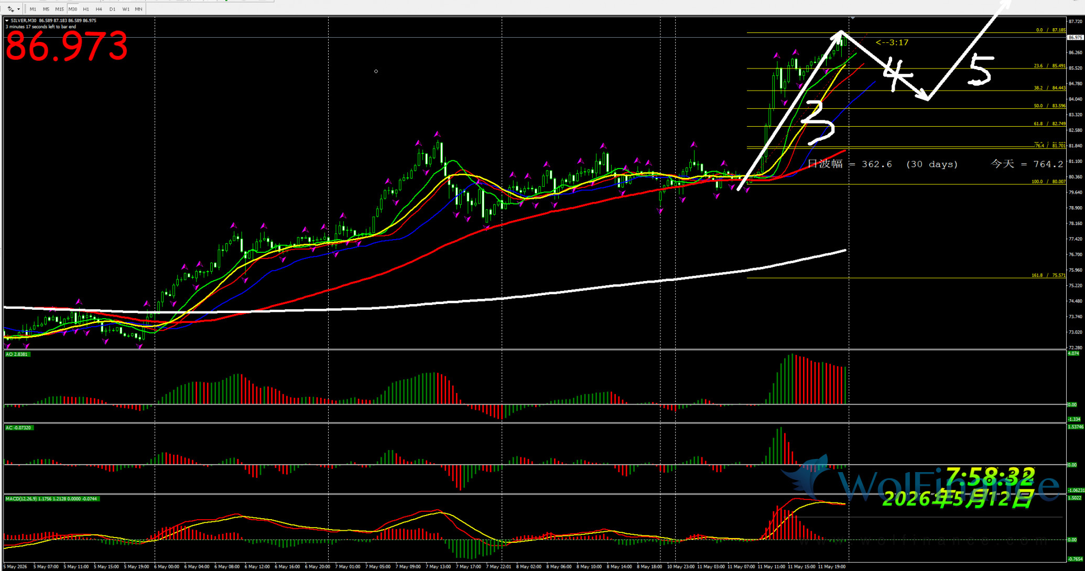Change chart to the H1 timeframe
Screen dimensions: 1085x571
click(86, 9)
